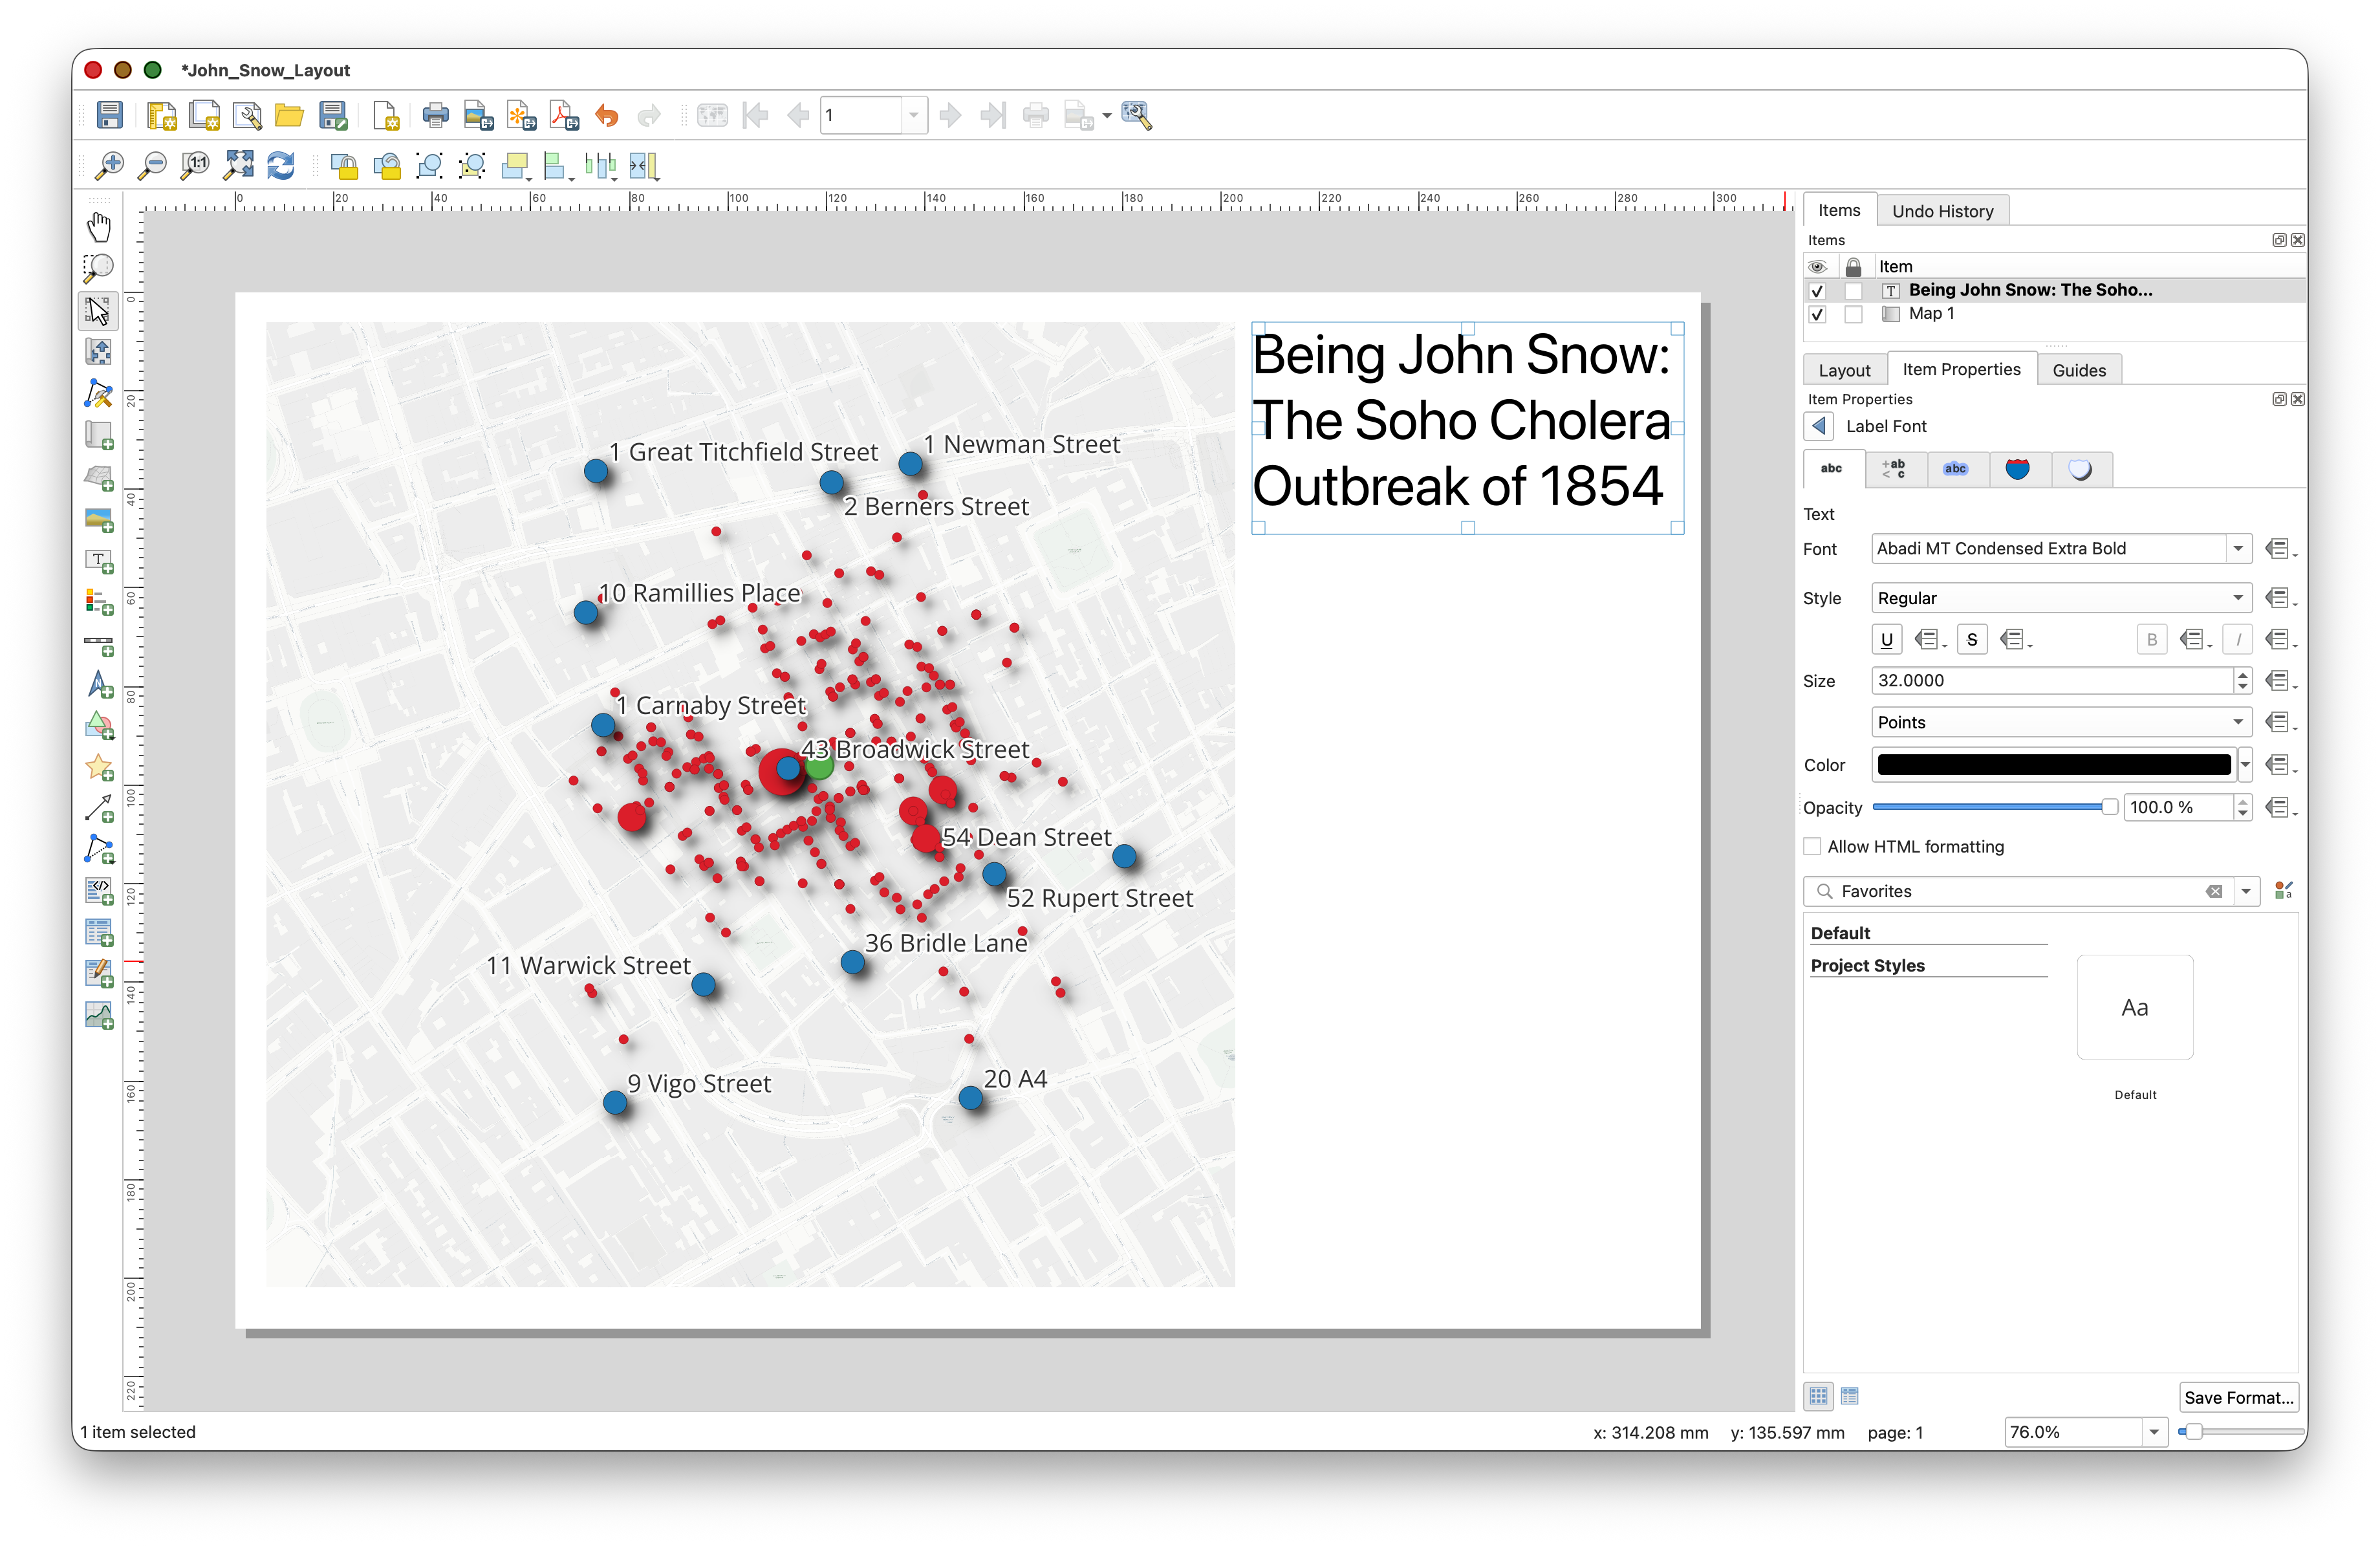Switch to the Guides tab
This screenshot has height=1546, width=2380.
[x=2078, y=370]
